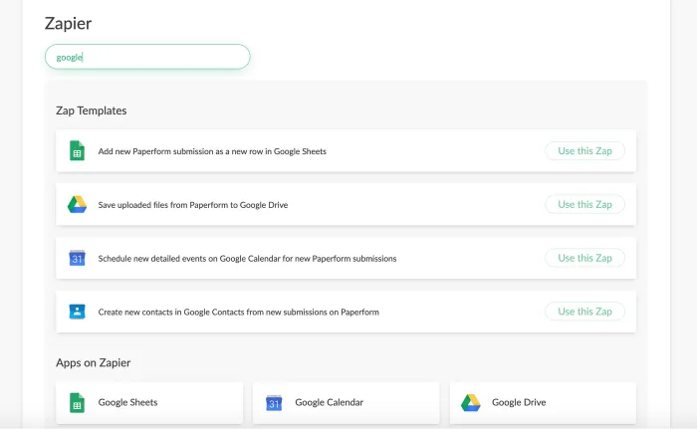This screenshot has width=697, height=429.
Task: Click the Zapier page heading
Action: tap(69, 23)
